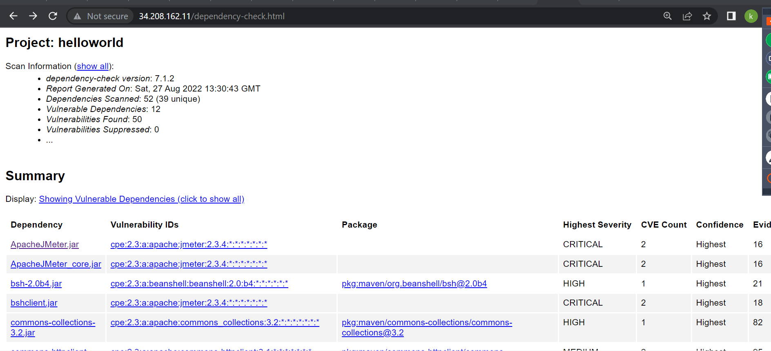The width and height of the screenshot is (771, 351).
Task: Open the bshclient.jar dependency link
Action: [x=34, y=303]
